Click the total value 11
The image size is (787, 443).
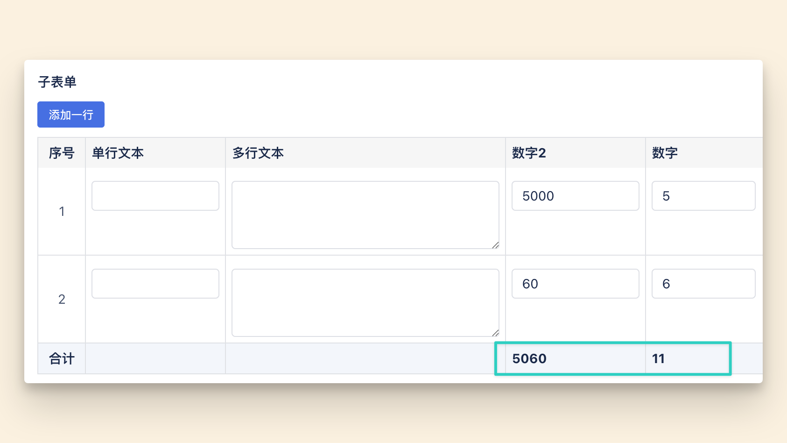click(x=659, y=358)
